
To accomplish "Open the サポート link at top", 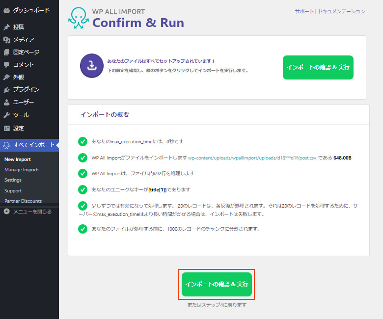I will pyautogui.click(x=304, y=11).
